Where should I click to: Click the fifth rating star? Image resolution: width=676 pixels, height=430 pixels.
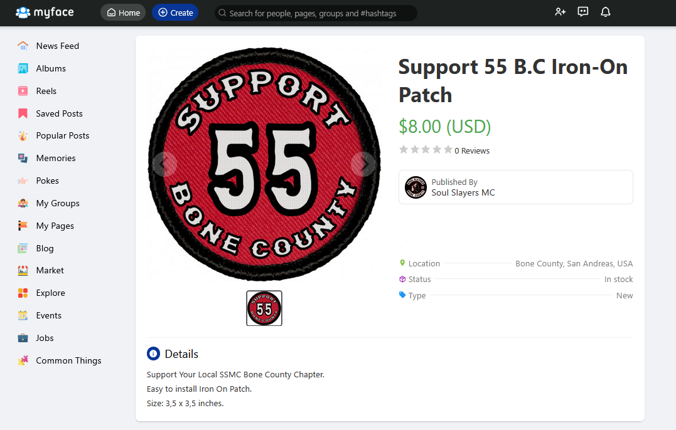point(448,150)
